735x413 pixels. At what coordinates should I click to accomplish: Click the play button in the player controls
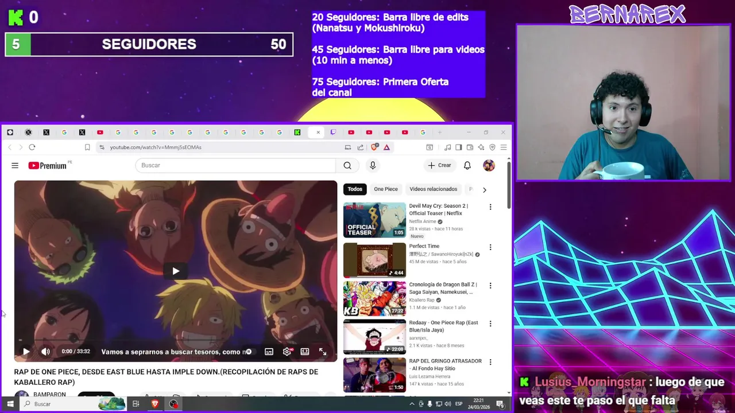[x=26, y=352]
